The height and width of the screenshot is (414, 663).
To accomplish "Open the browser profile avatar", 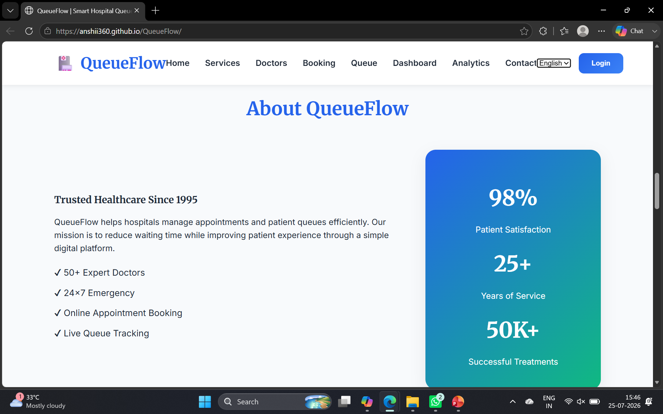I will coord(583,31).
